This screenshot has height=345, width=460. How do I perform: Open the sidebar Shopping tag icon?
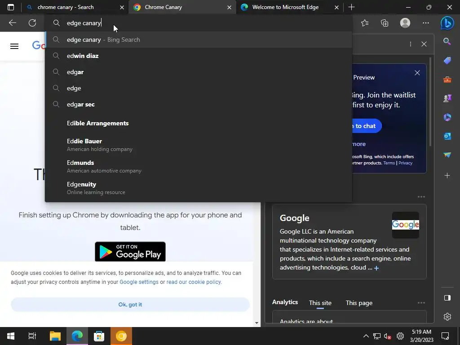coord(447,61)
